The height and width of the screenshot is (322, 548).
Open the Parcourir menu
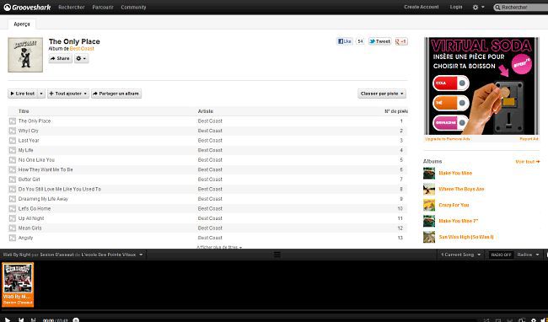click(103, 7)
